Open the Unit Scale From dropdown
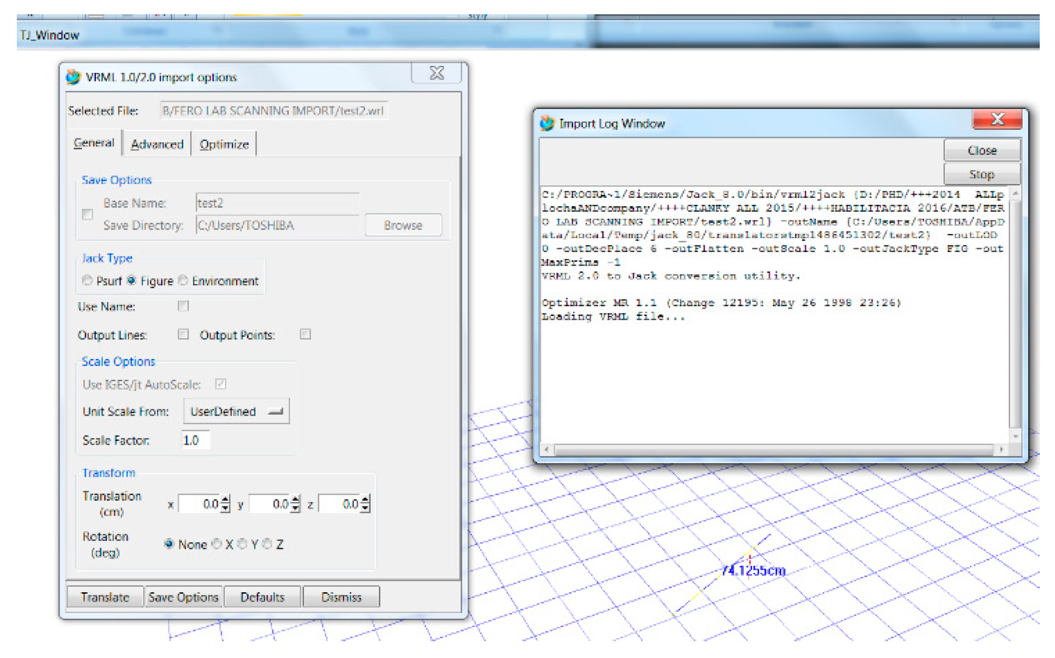The width and height of the screenshot is (1055, 658). click(x=236, y=412)
